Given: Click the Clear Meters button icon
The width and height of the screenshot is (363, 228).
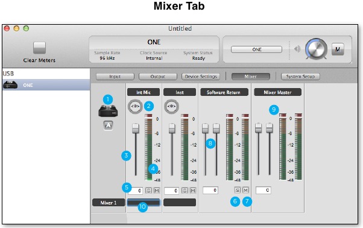Looking at the screenshot, I should [x=39, y=48].
